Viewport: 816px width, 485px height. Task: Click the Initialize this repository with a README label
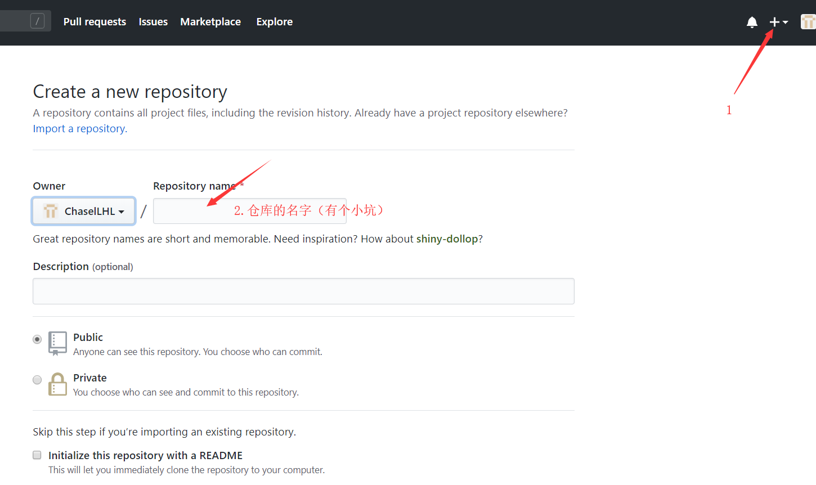pos(145,455)
